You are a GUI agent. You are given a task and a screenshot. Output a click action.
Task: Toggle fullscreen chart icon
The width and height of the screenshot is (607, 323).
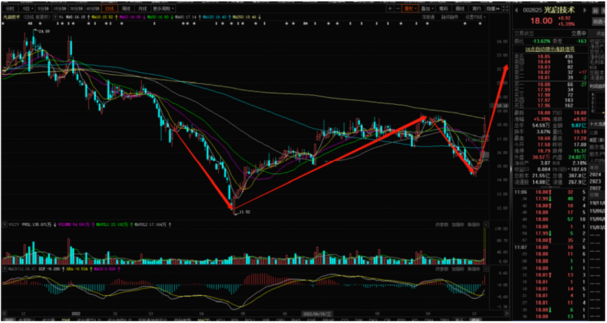click(506, 9)
